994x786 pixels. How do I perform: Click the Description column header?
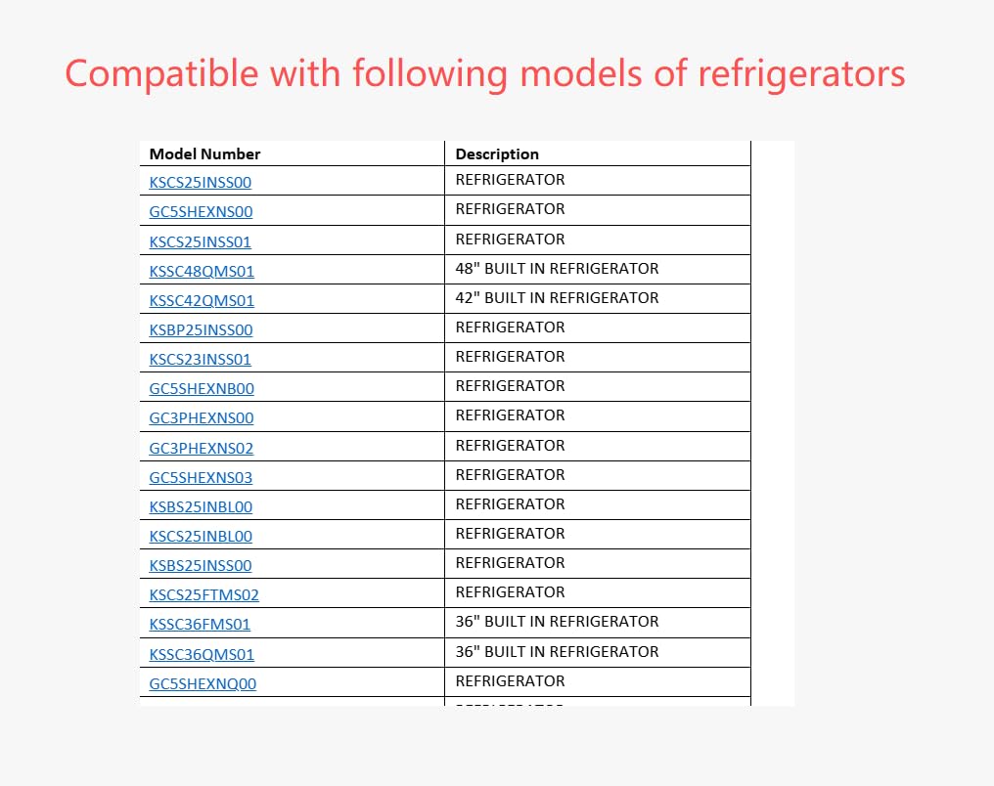(497, 154)
